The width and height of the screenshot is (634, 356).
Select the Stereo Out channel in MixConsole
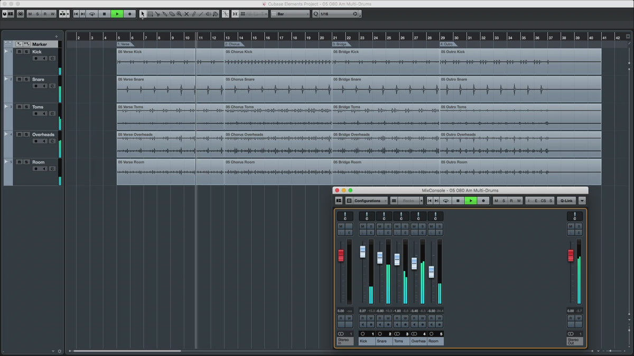point(574,341)
